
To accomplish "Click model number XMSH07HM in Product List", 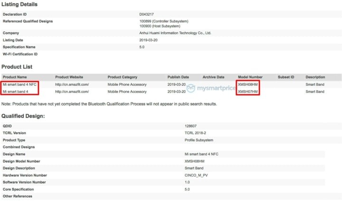I will [248, 91].
